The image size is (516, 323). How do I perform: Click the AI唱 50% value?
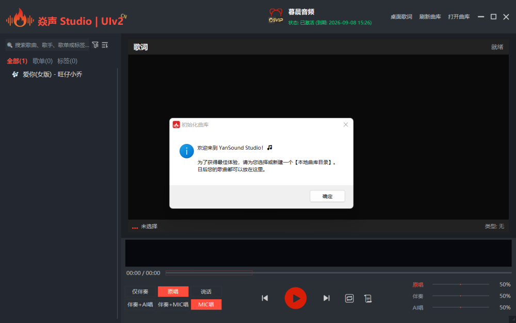pos(505,308)
